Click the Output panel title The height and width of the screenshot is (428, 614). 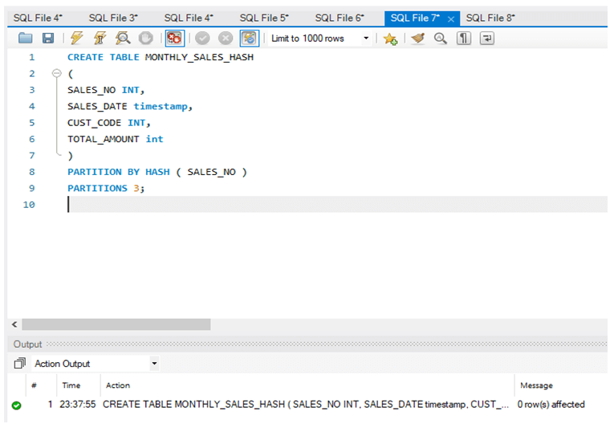point(27,344)
